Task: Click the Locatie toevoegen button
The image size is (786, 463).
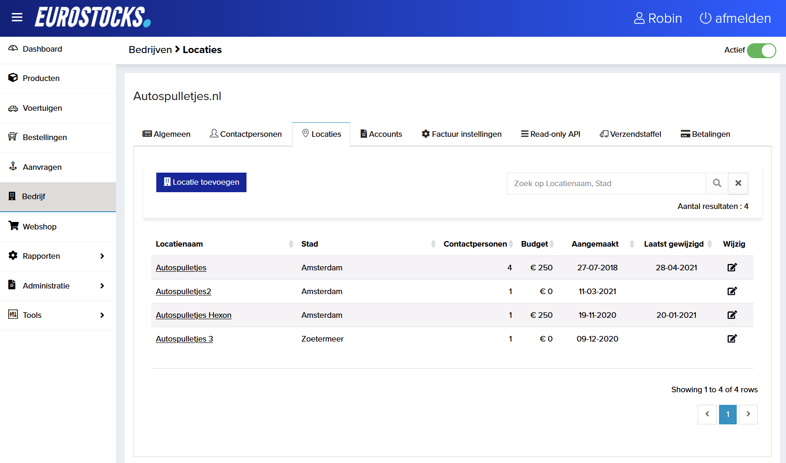Action: 201,182
